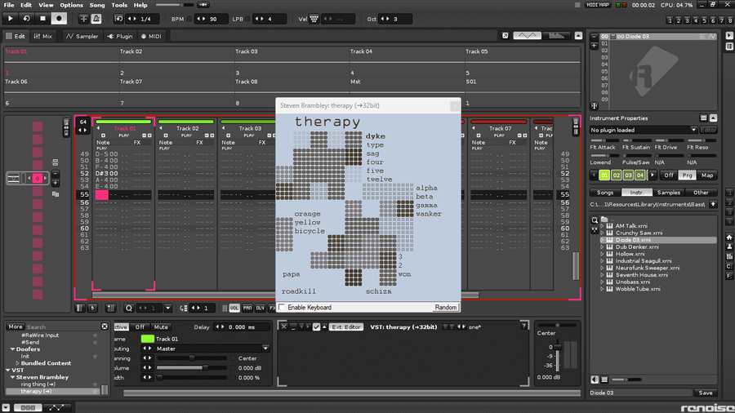Click the block loop icon beside 1/4
The image size is (735, 413).
coord(118,19)
